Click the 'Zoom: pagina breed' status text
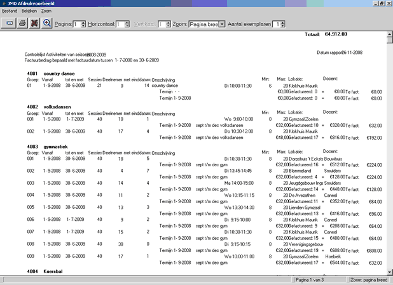393x285 pixels. click(x=369, y=280)
